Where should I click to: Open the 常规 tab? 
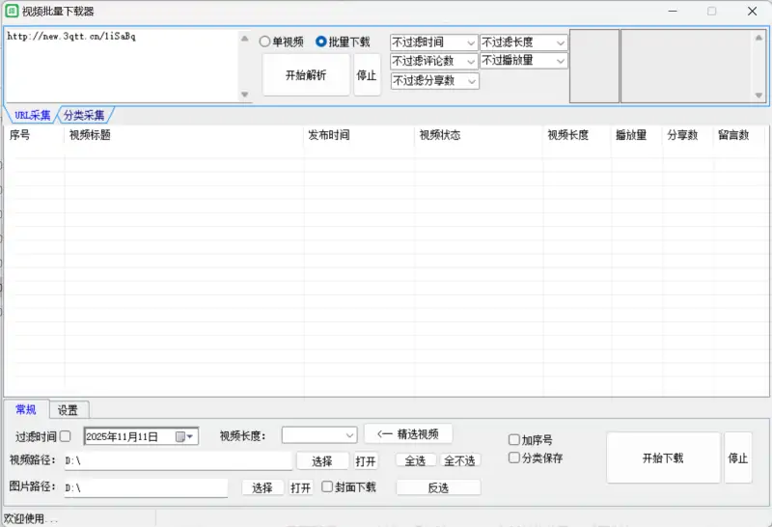click(x=26, y=409)
